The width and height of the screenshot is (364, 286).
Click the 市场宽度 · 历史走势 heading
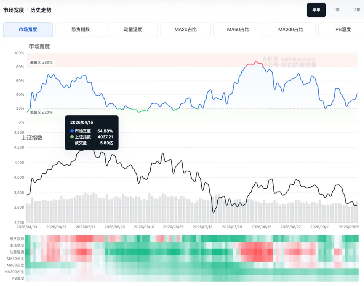pyautogui.click(x=27, y=10)
